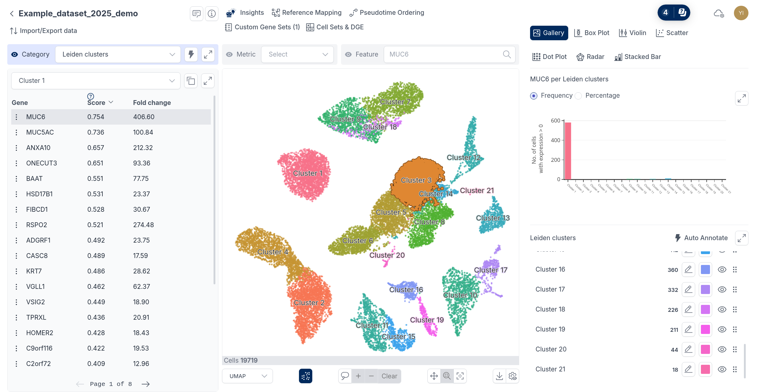Click the copy gene list icon

coord(191,81)
